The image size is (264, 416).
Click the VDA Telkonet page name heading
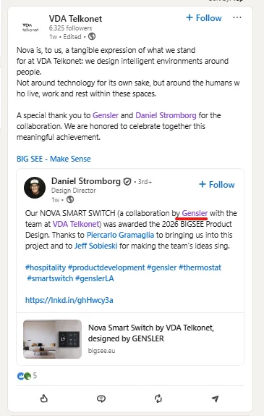click(75, 19)
